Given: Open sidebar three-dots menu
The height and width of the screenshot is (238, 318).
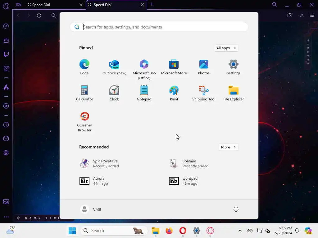Looking at the screenshot, I should click(x=6, y=217).
